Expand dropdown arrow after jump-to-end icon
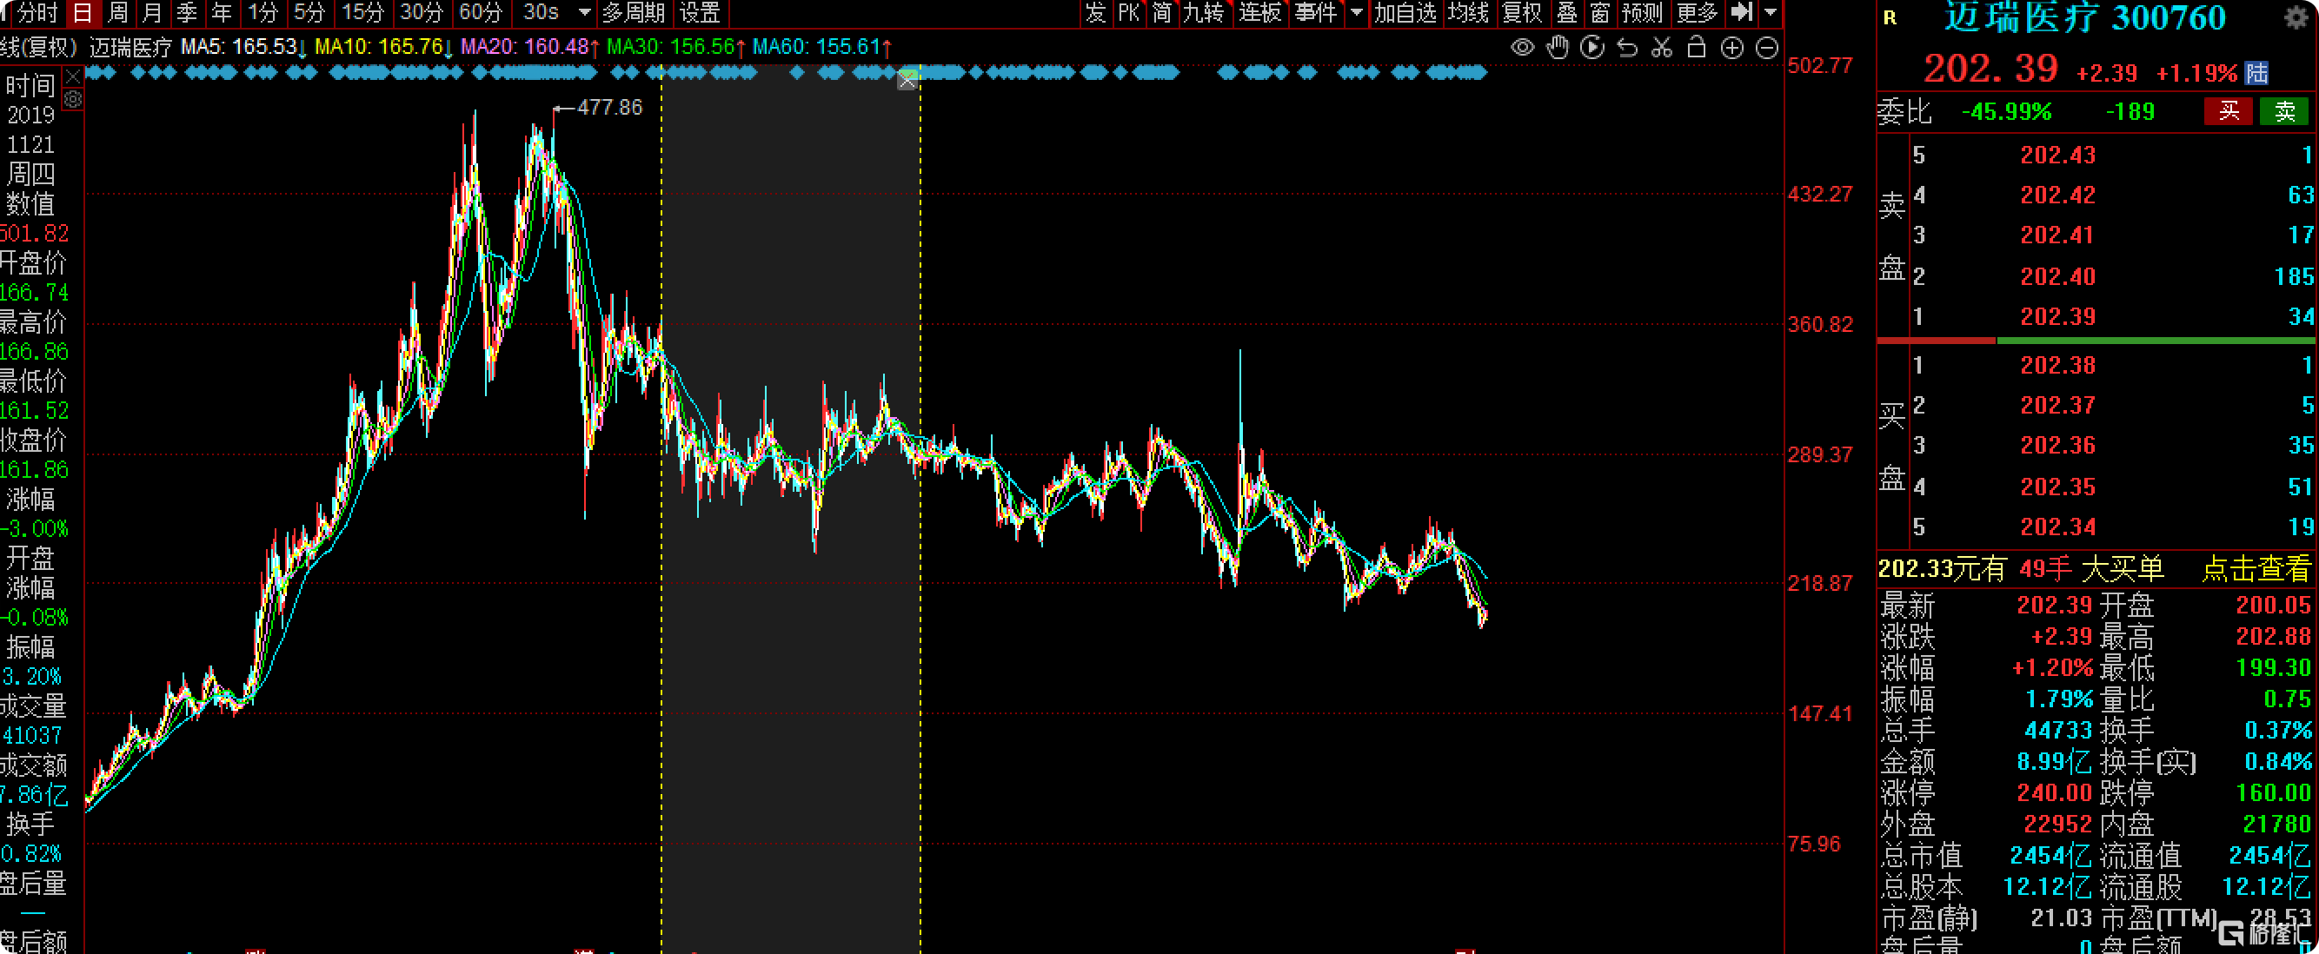The width and height of the screenshot is (2319, 954). pos(1770,13)
